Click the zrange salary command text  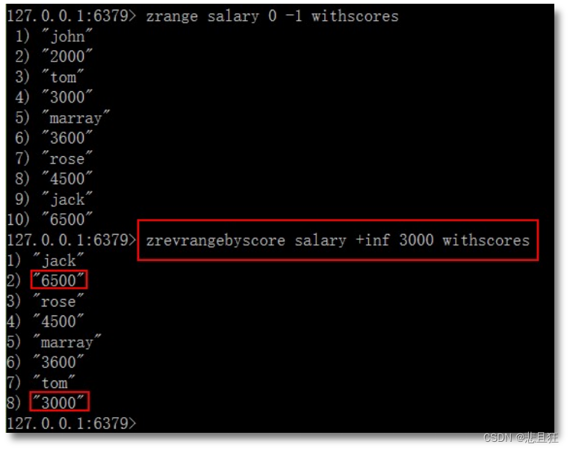coord(273,16)
